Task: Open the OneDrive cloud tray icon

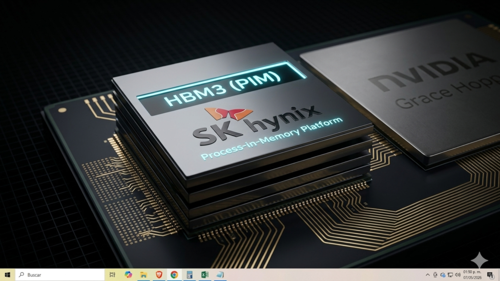Action: pos(442,275)
